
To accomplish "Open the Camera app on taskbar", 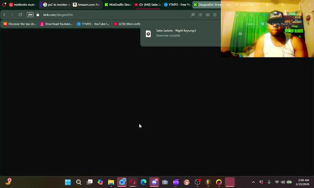I will click(165, 182).
